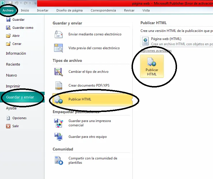Select Cerrar in the left menu
The image size is (213, 179).
(17, 44)
